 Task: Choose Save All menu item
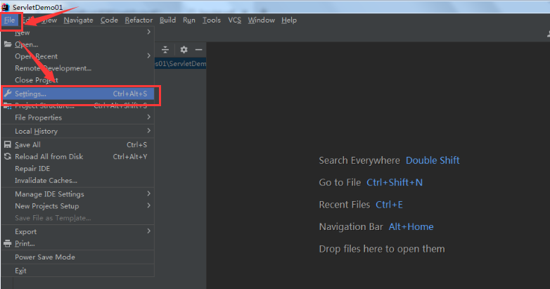78,145
